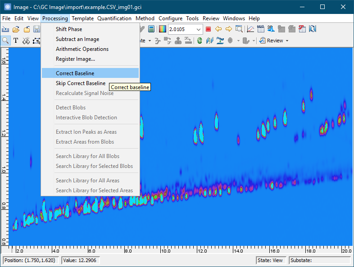Click the right arrow forward icon
The height and width of the screenshot is (267, 354).
[229, 29]
